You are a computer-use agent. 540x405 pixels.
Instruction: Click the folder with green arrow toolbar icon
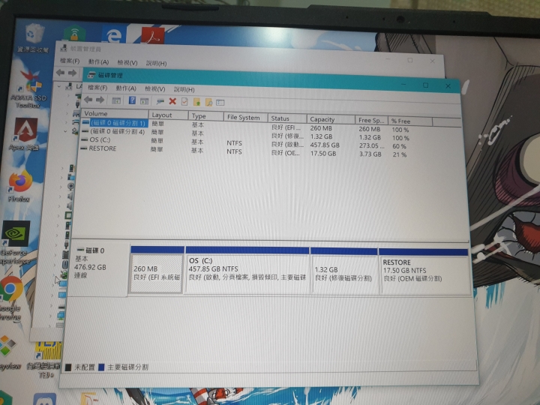[x=196, y=102]
